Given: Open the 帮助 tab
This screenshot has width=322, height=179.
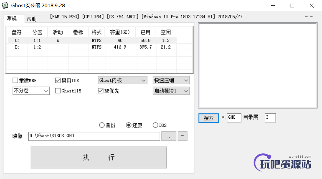Looking at the screenshot, I should (34, 19).
